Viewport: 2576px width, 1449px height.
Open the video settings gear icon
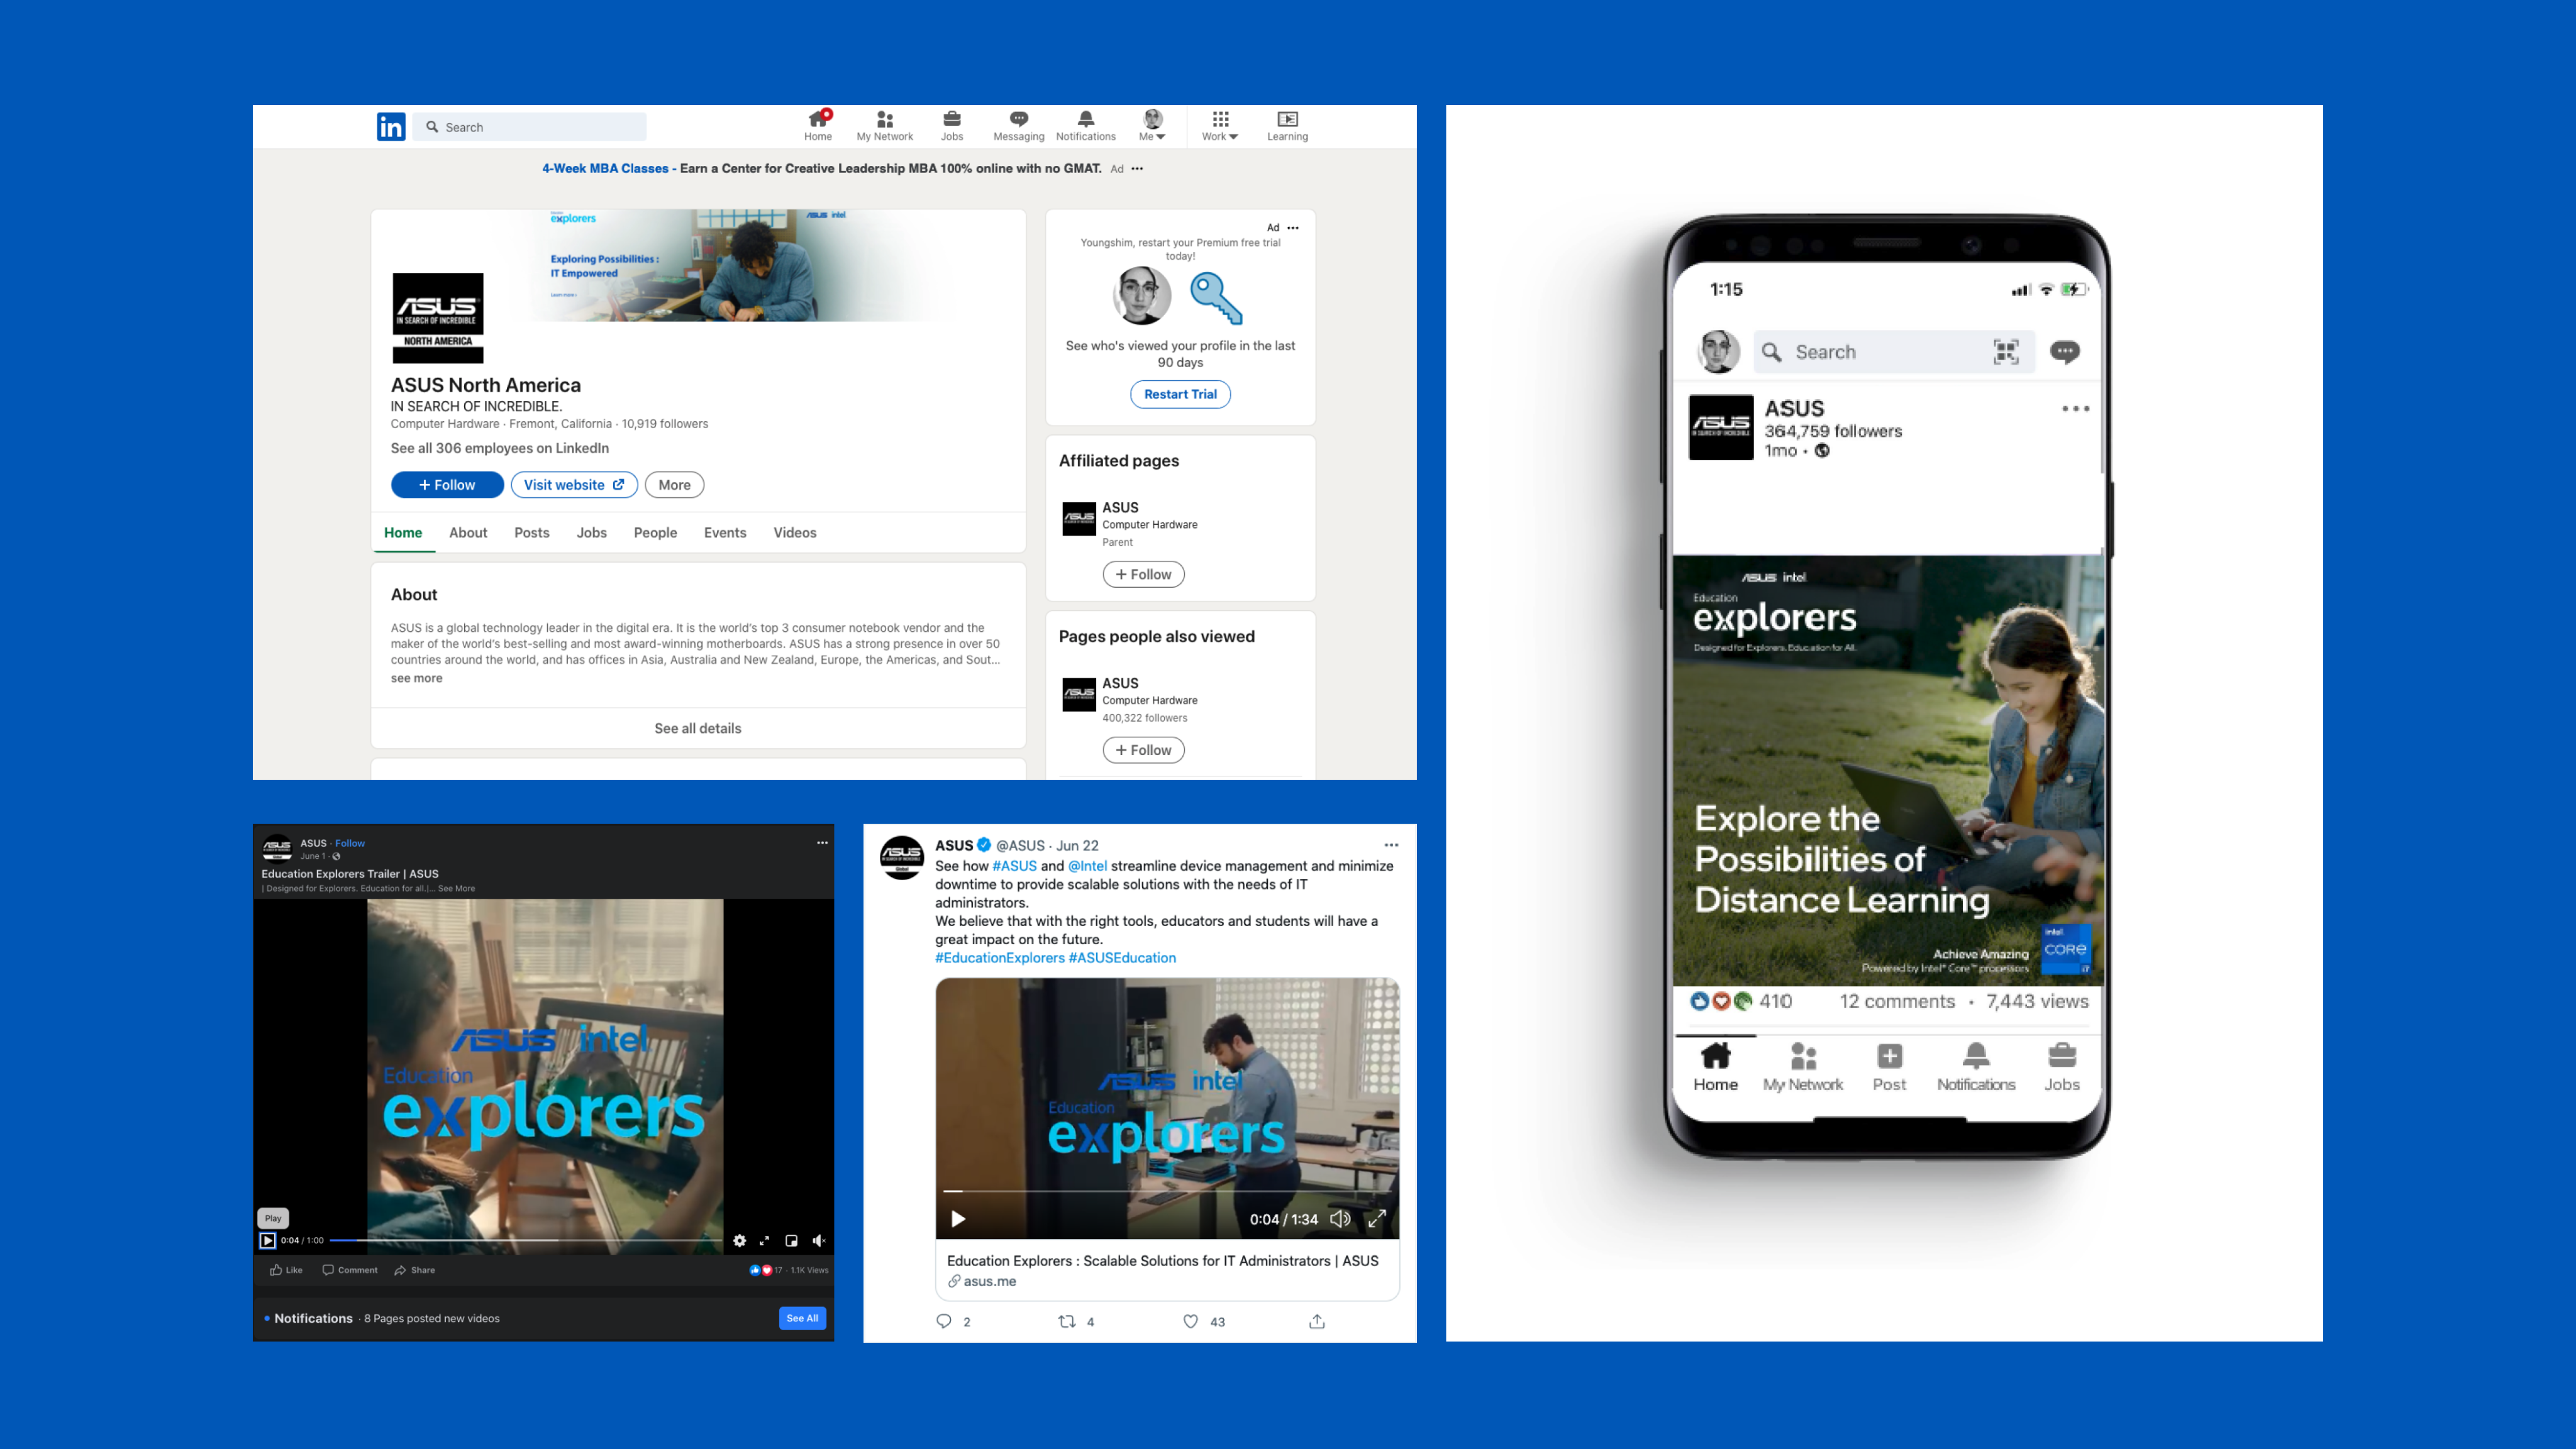pyautogui.click(x=739, y=1240)
